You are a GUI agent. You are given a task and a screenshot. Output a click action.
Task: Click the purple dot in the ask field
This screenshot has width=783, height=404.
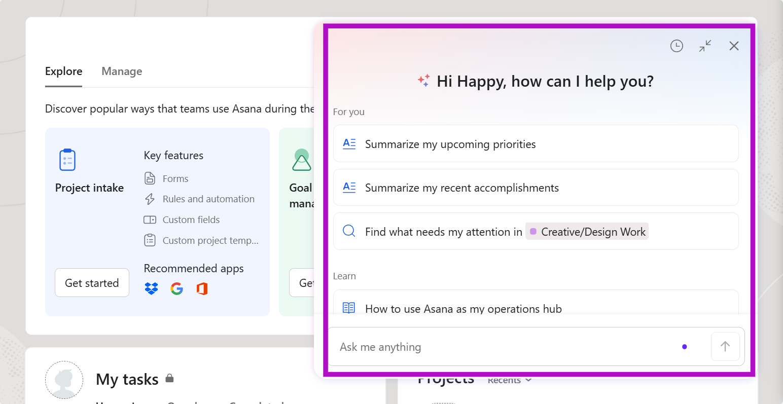685,347
